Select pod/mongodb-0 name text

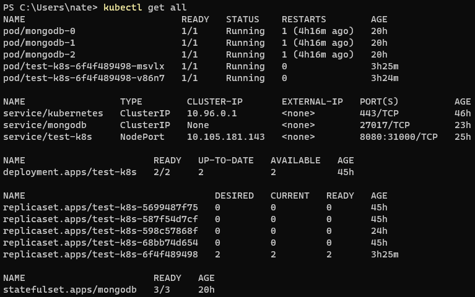(39, 31)
